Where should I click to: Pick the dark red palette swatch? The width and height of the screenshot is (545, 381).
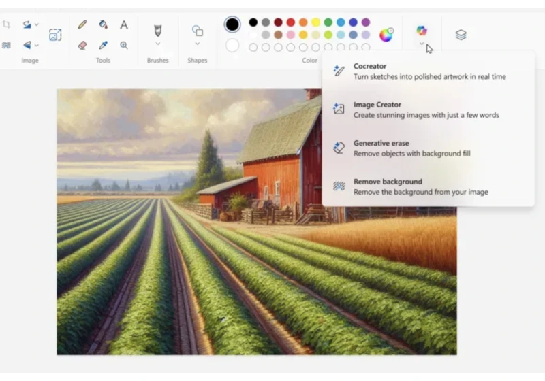pos(279,22)
